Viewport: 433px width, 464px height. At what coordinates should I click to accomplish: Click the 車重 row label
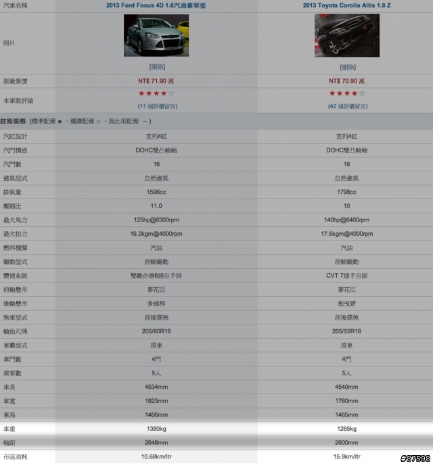(x=9, y=429)
